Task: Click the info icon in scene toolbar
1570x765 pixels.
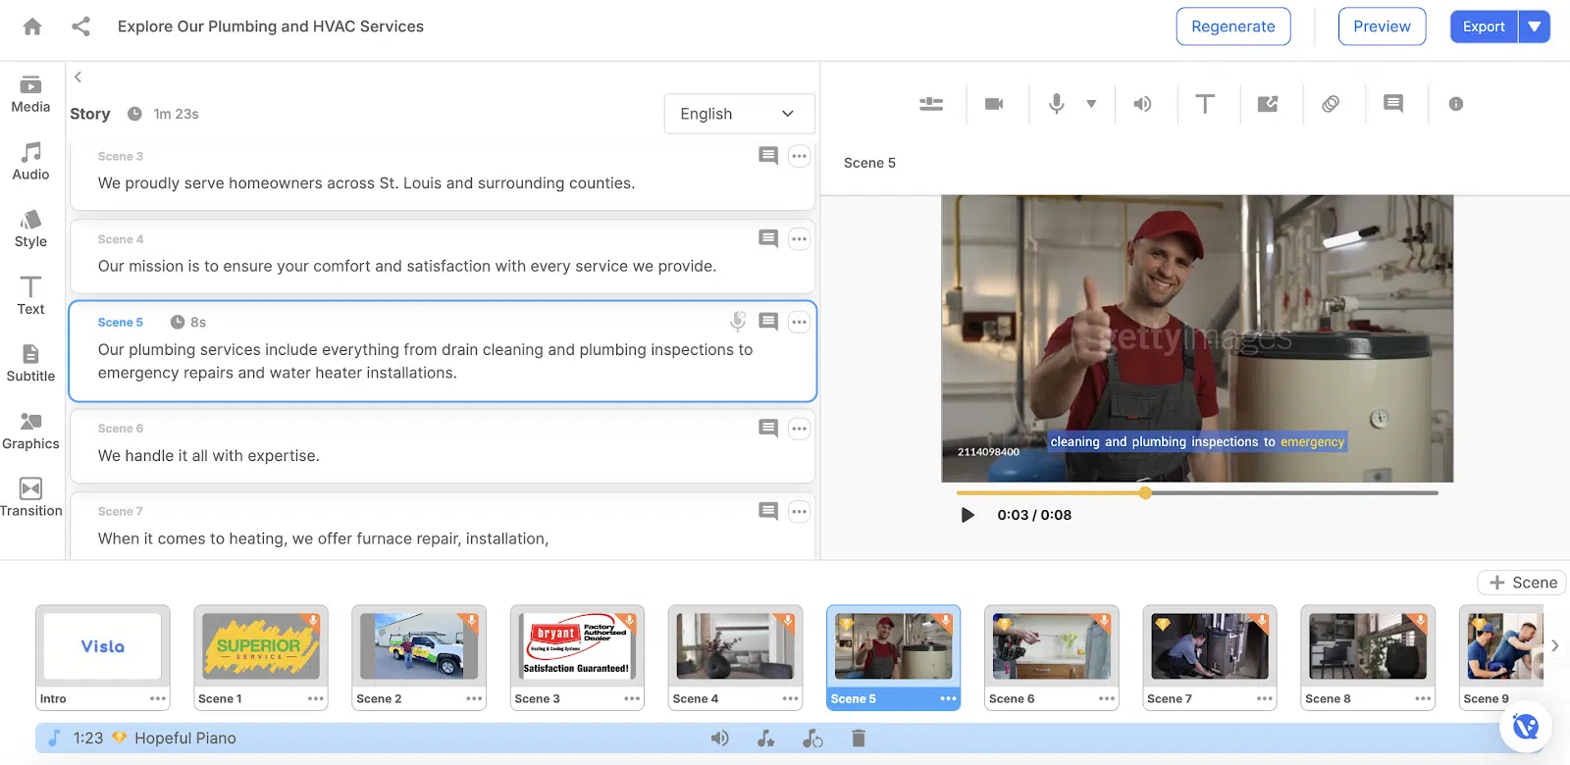Action: (x=1456, y=104)
